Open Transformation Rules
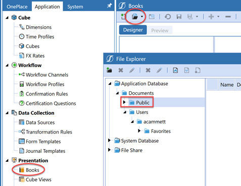The image size is (241, 186). click(x=49, y=132)
